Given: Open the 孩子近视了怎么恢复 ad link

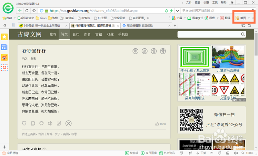Looking at the screenshot, I should [x=195, y=71].
